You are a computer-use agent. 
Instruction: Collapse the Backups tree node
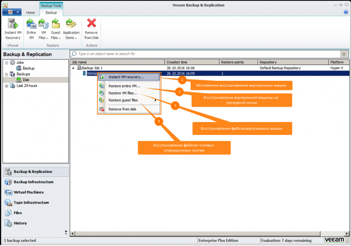point(6,75)
